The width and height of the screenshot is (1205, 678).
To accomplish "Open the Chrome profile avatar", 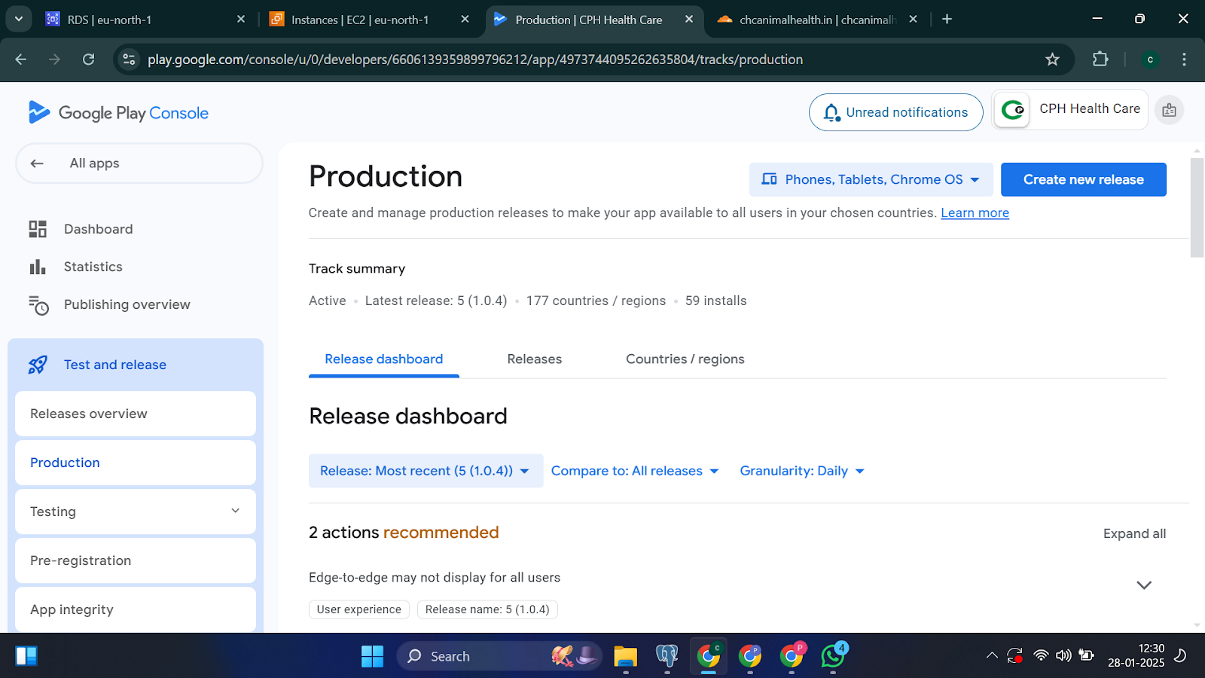I will coord(1150,60).
